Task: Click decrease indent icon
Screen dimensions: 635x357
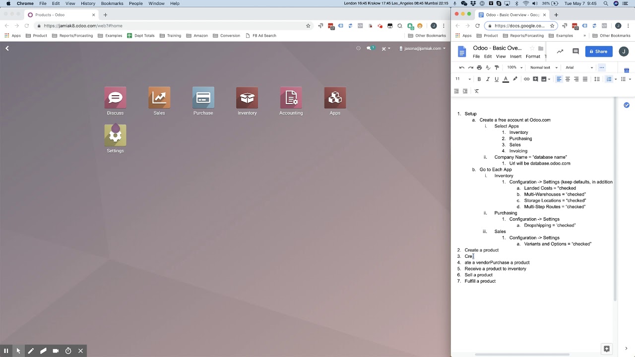Action: tap(456, 91)
